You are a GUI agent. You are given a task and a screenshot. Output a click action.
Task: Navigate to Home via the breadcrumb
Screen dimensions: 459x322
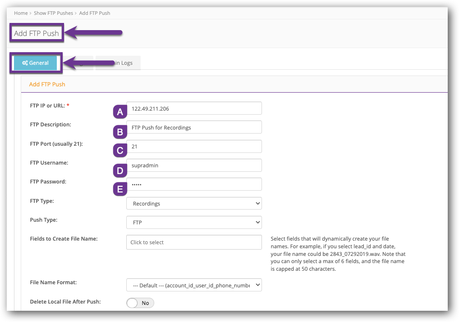point(21,13)
